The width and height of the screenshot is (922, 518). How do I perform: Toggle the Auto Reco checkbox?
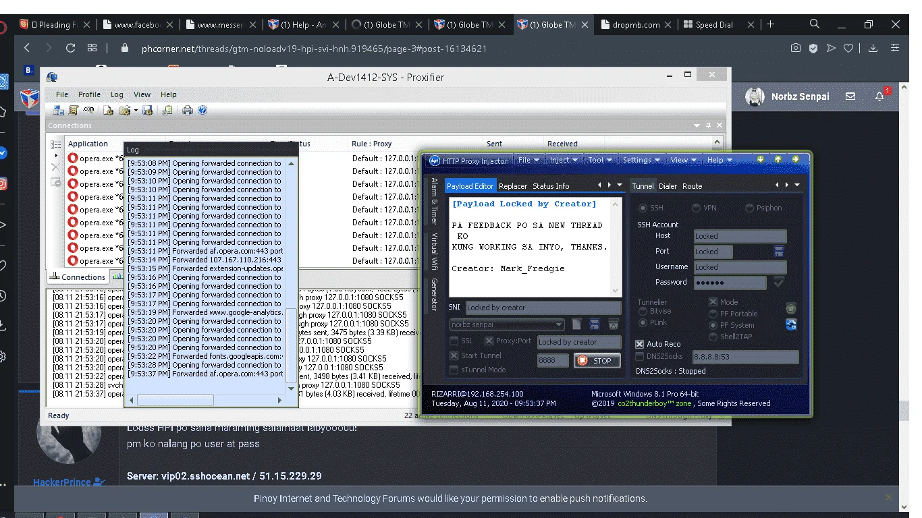pos(640,344)
